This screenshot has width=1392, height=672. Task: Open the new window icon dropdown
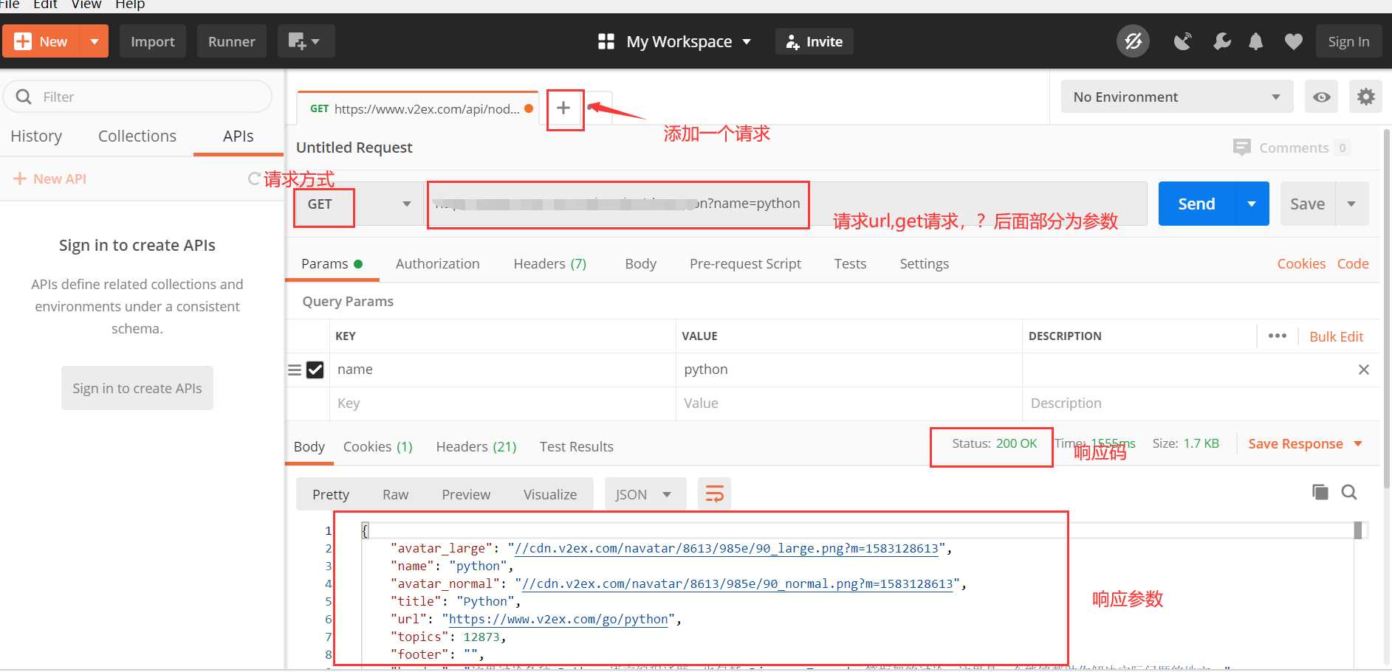(306, 41)
